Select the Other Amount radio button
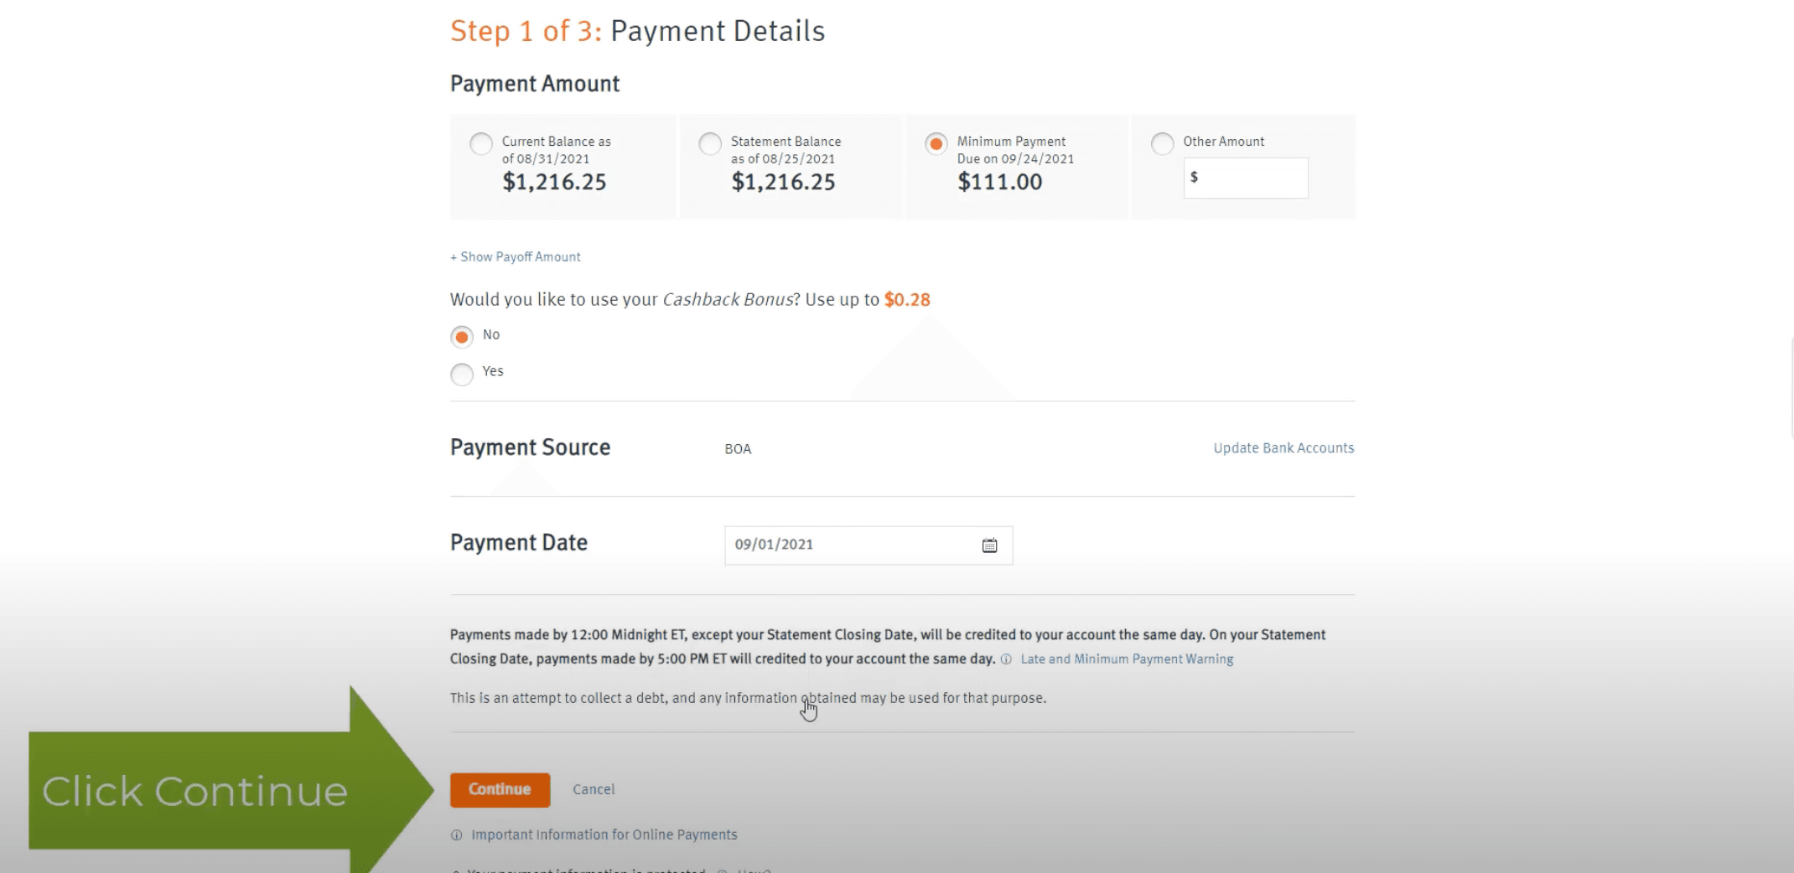This screenshot has width=1794, height=873. point(1162,143)
